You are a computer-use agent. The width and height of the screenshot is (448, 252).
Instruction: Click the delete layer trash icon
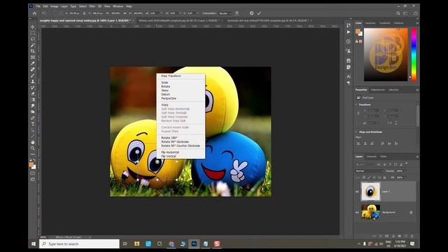(x=412, y=237)
